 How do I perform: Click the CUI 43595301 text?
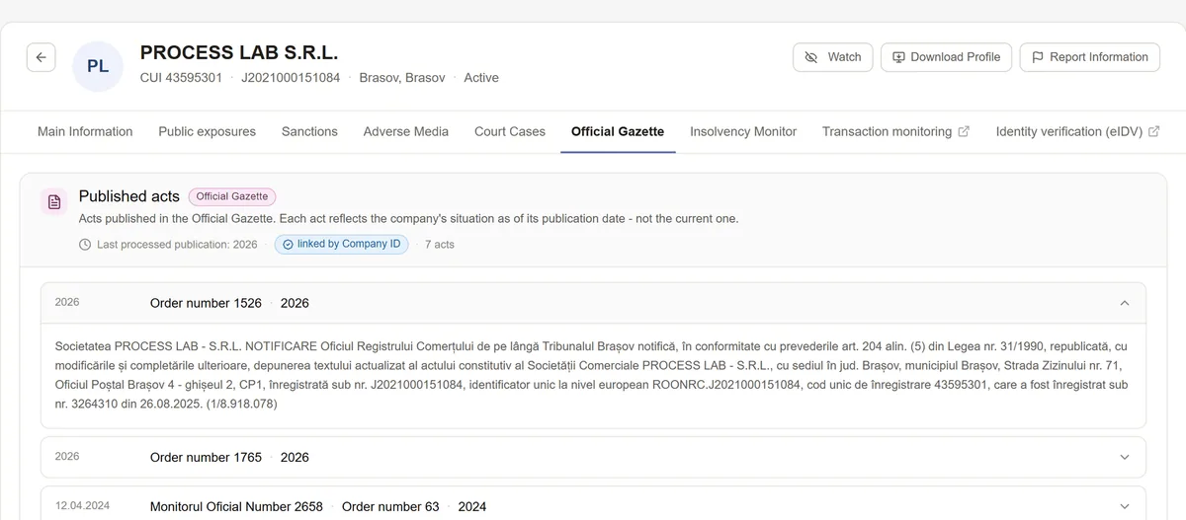coord(181,77)
